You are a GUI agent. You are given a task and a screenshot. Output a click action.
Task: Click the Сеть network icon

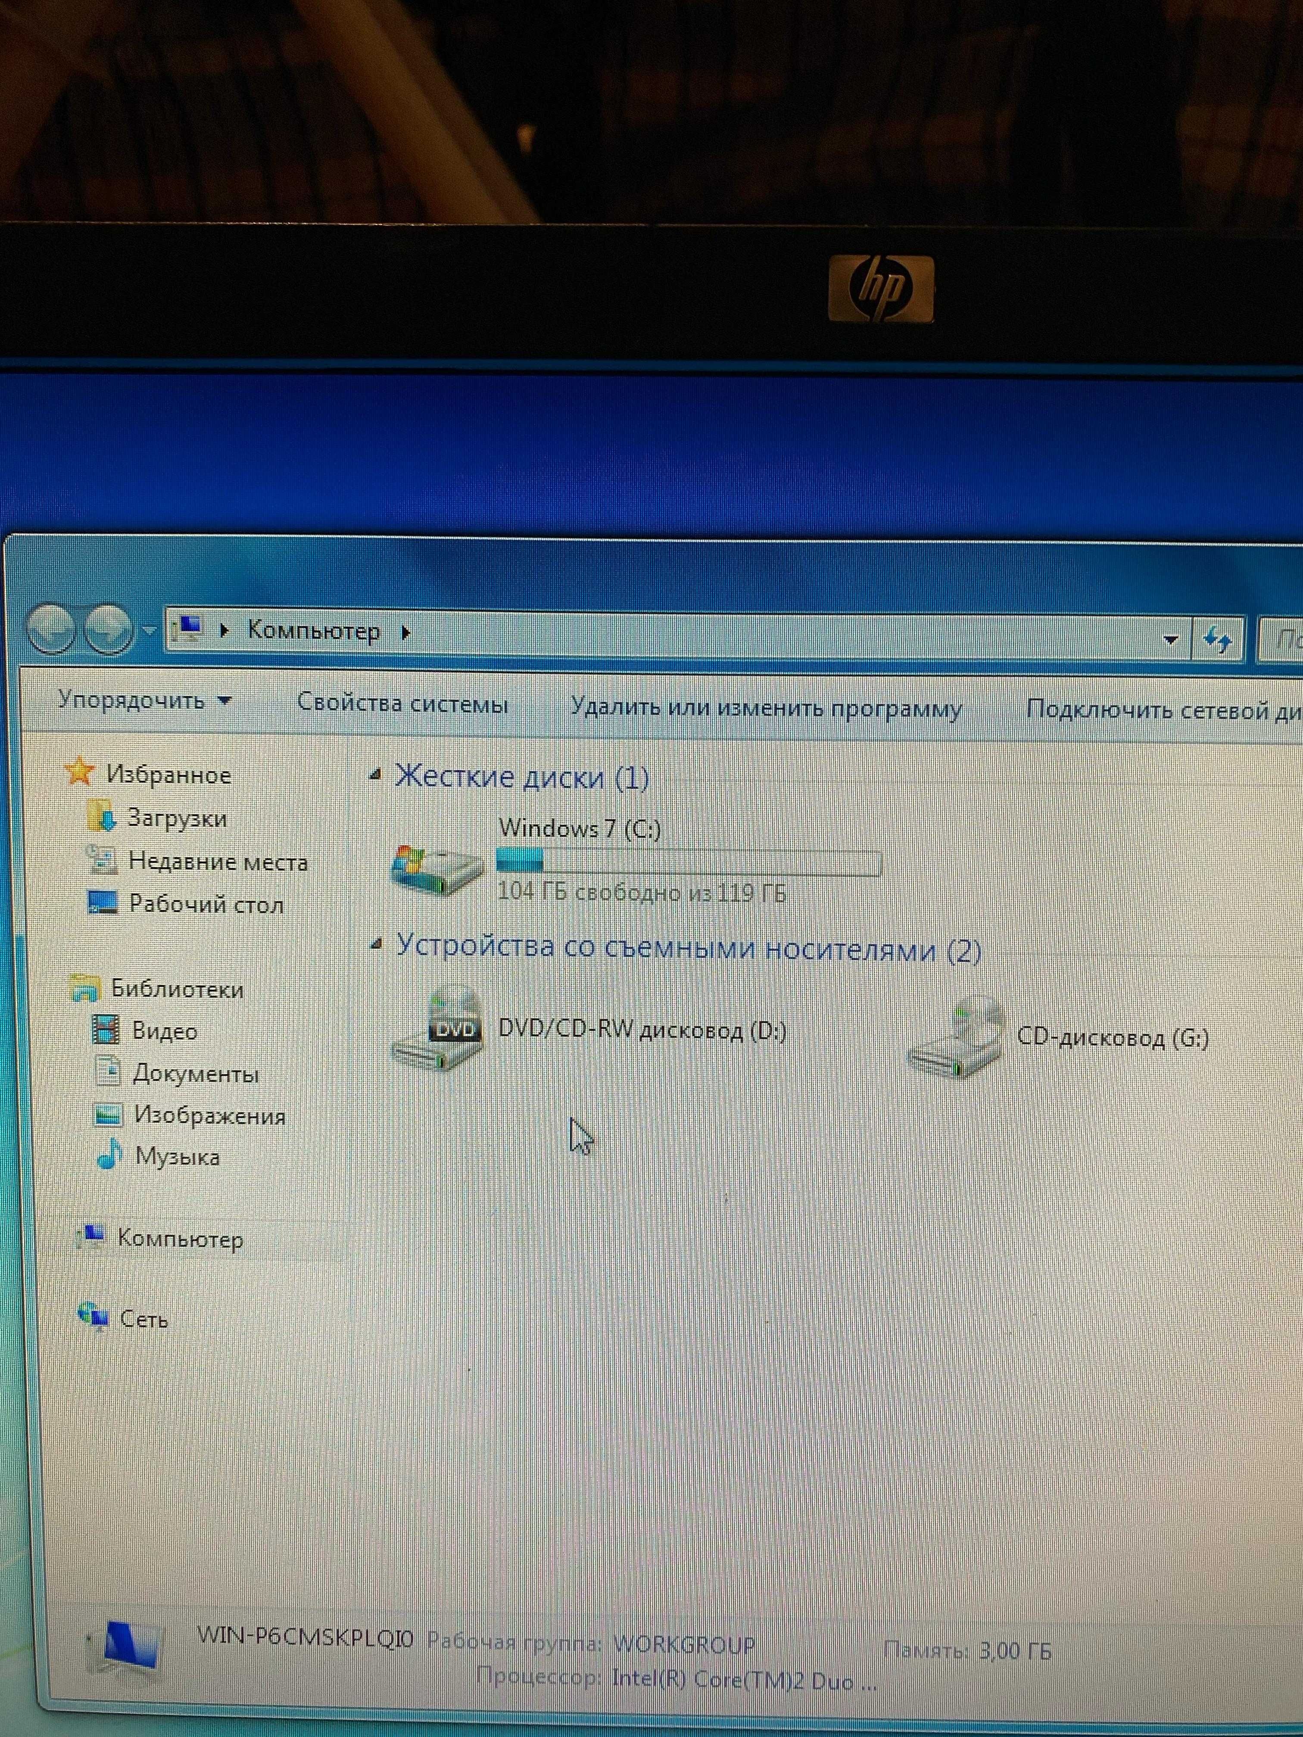click(93, 1316)
